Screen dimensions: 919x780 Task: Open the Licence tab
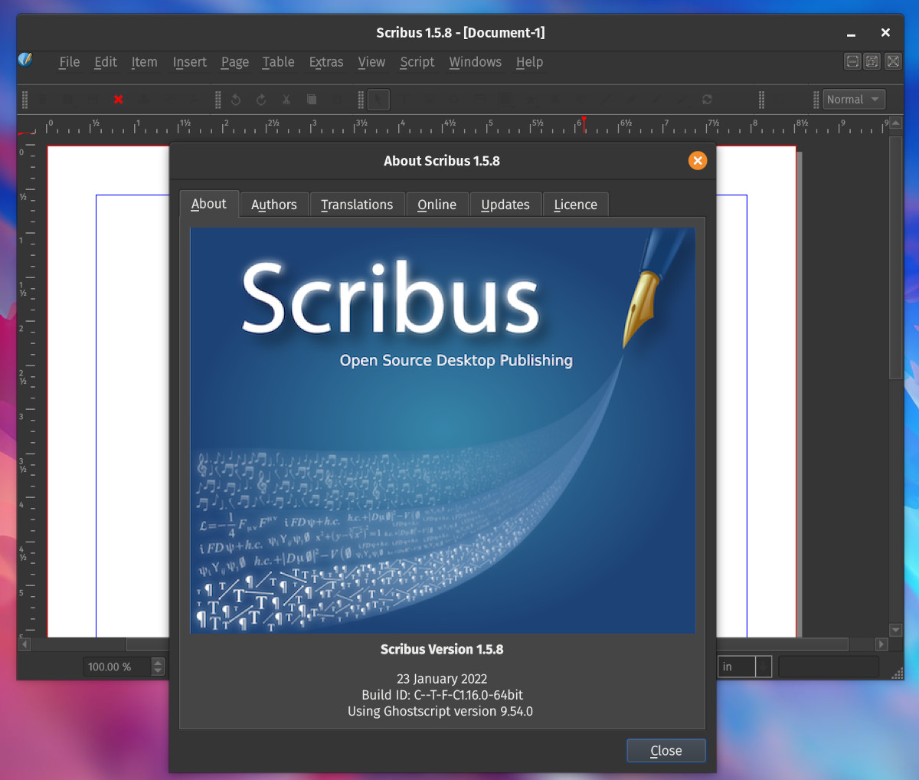click(575, 205)
